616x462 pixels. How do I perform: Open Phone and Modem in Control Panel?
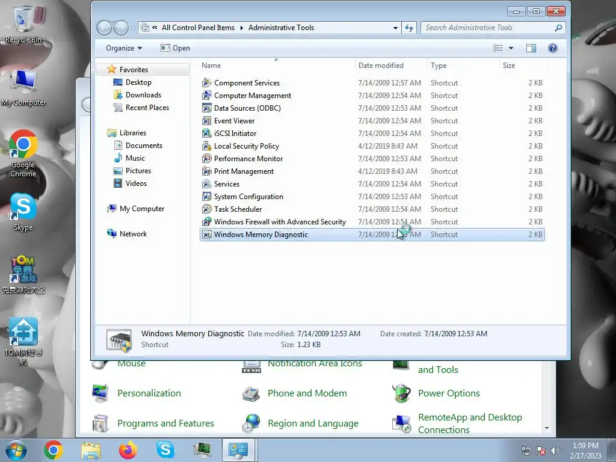click(x=307, y=393)
